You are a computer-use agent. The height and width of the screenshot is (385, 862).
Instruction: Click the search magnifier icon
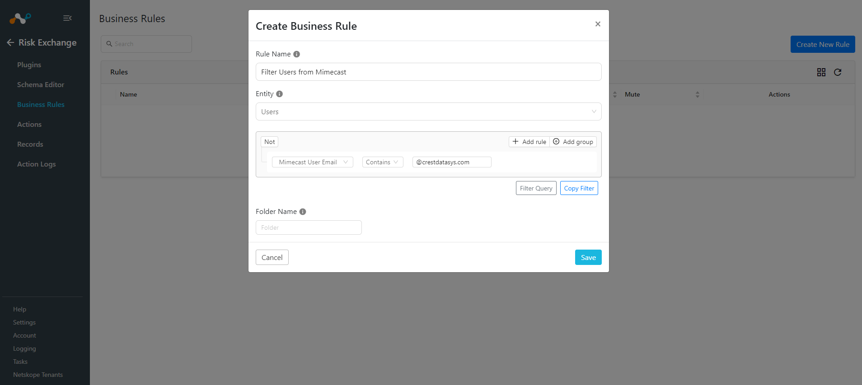click(x=109, y=44)
